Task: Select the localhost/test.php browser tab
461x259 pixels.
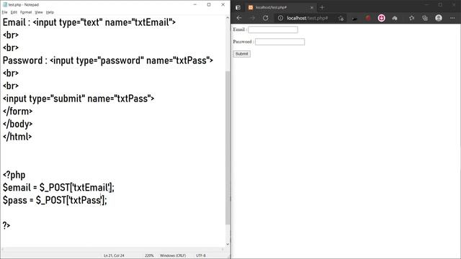Action: click(281, 7)
